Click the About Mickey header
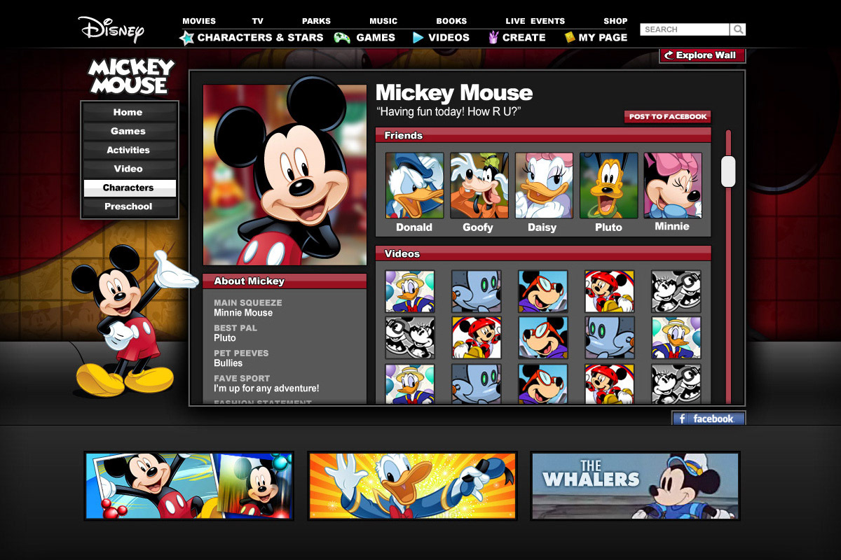 pyautogui.click(x=285, y=281)
